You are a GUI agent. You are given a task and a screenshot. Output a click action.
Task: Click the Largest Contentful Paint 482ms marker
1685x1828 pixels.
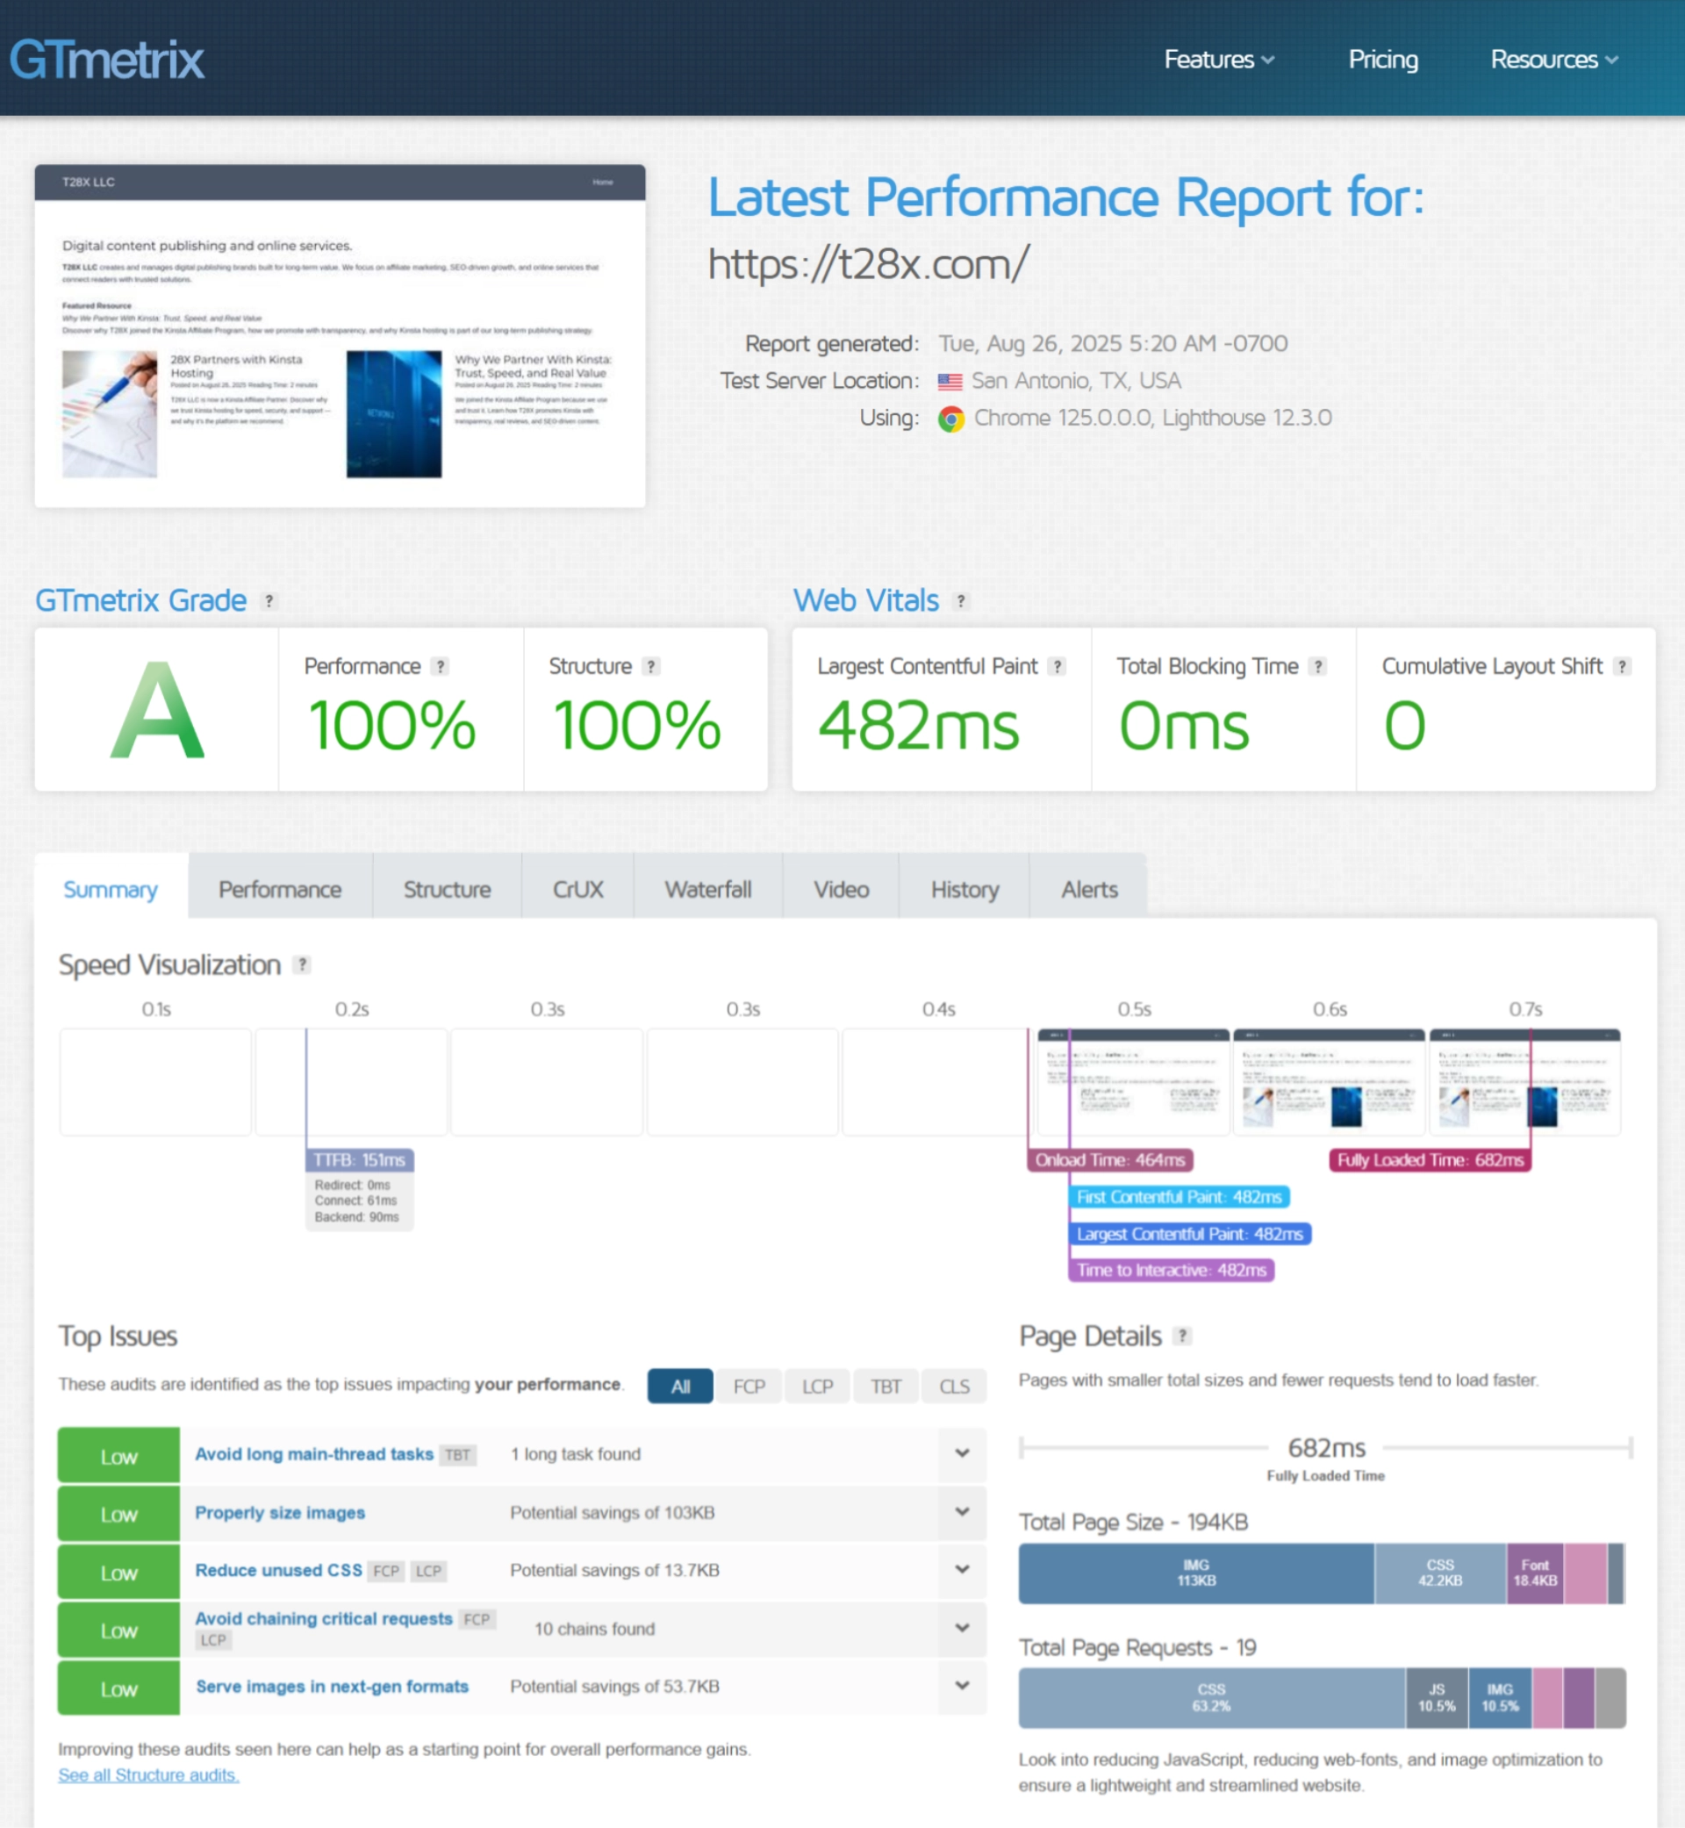tap(1190, 1234)
